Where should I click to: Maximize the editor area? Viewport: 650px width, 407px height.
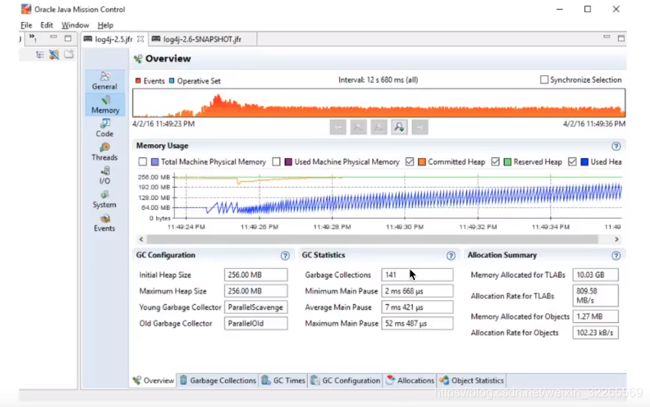[x=621, y=38]
